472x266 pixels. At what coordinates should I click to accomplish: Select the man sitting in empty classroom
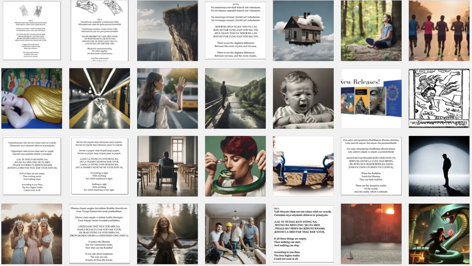click(167, 166)
